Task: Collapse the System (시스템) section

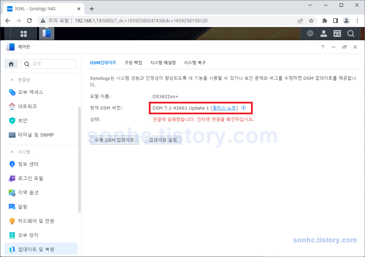Action: pyautogui.click(x=12, y=152)
